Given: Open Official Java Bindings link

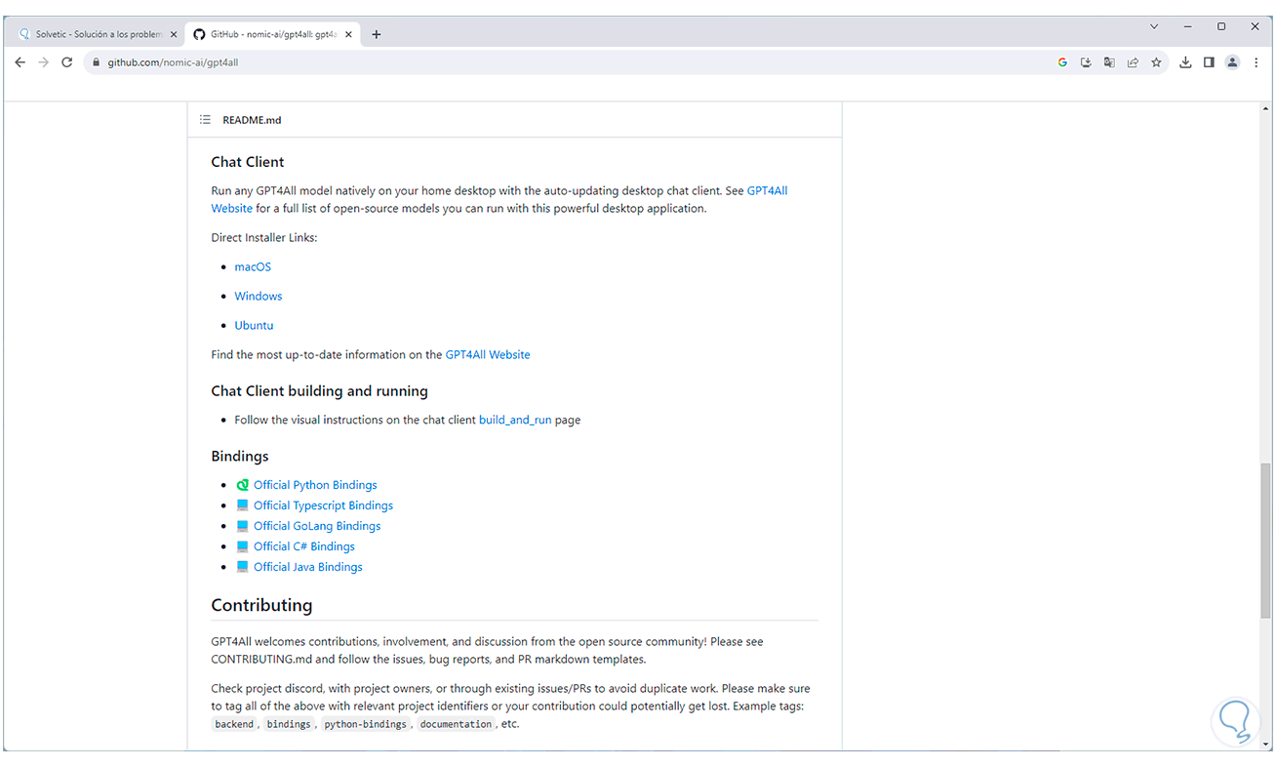Looking at the screenshot, I should coord(308,567).
